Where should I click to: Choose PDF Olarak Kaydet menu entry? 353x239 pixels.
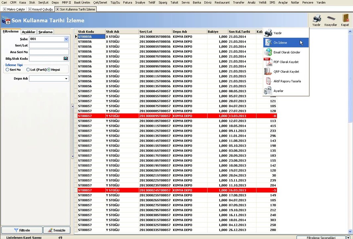click(286, 62)
